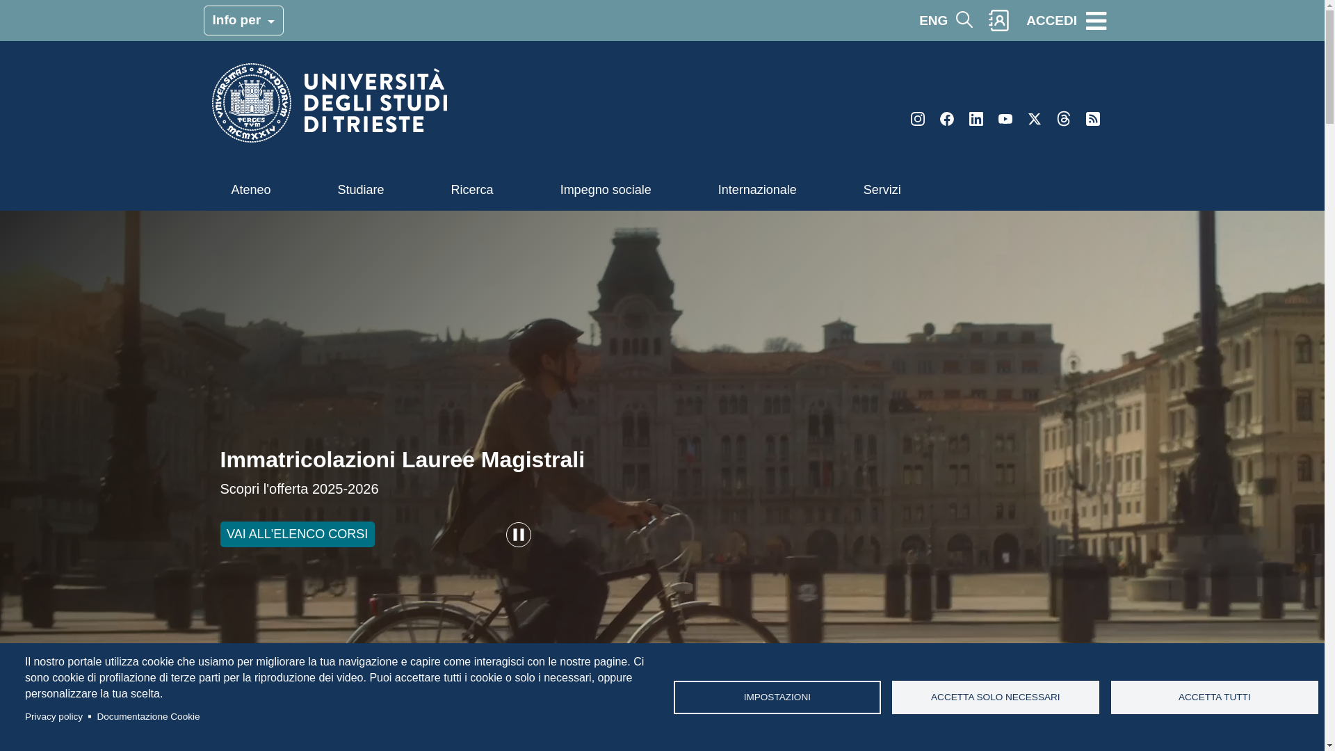Open the LinkedIn page icon

(976, 119)
